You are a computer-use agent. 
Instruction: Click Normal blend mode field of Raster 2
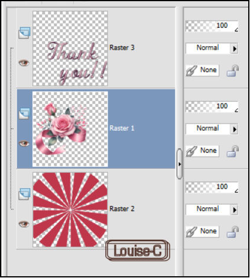(x=208, y=209)
